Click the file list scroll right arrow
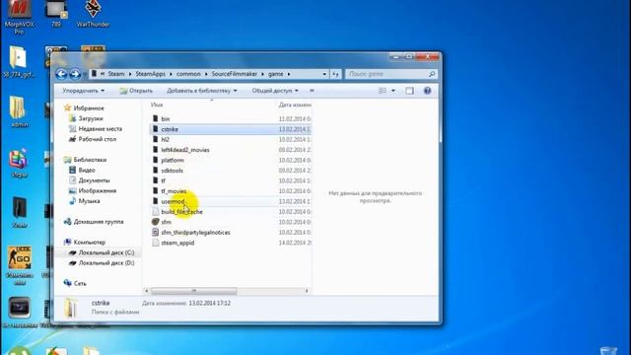The image size is (631, 355). coord(307,291)
